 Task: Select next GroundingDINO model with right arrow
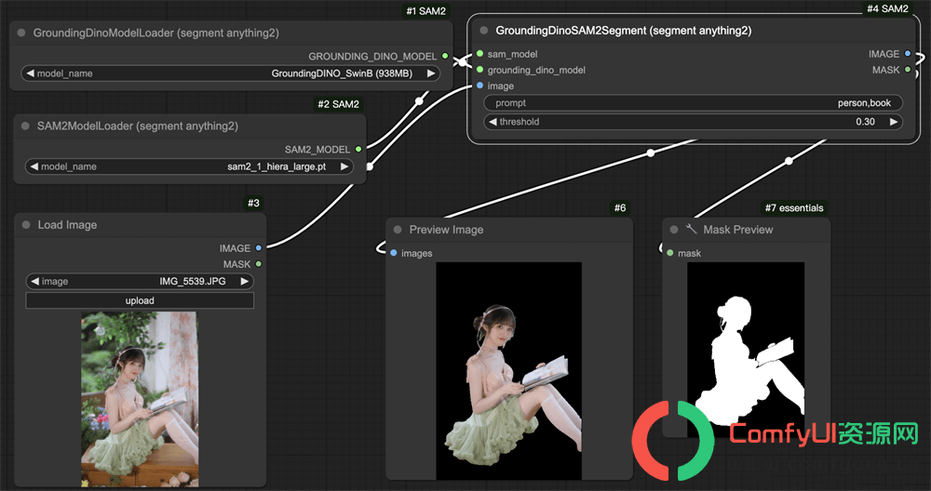click(431, 73)
